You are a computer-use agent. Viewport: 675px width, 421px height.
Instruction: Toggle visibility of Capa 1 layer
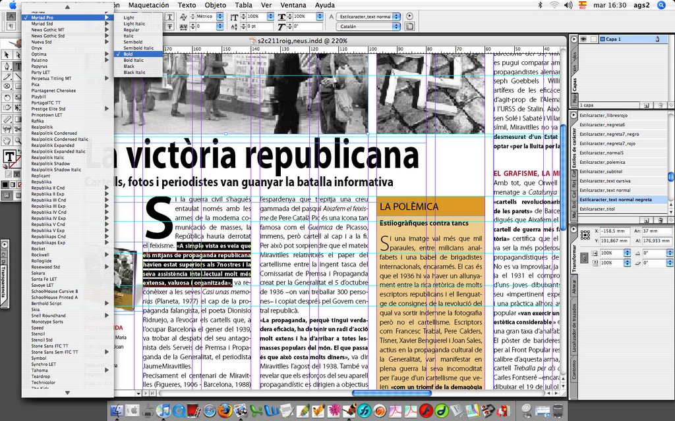pos(583,39)
